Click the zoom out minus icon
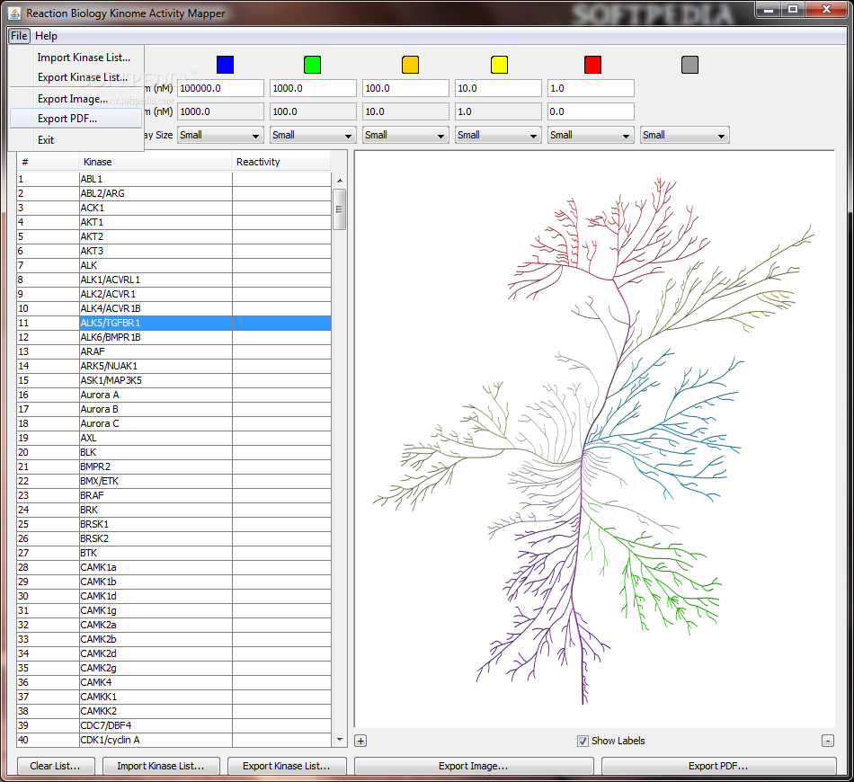Screen dimensions: 854x782 pos(828,741)
